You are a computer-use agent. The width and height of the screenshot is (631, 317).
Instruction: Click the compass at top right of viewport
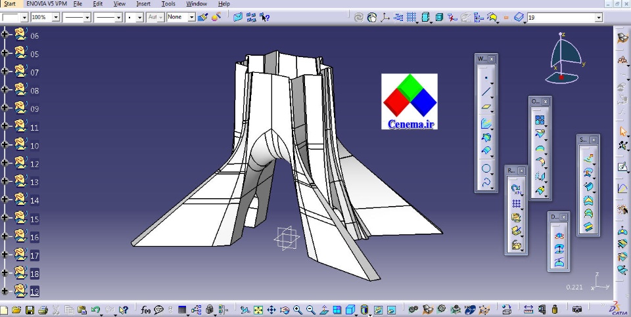tap(565, 58)
